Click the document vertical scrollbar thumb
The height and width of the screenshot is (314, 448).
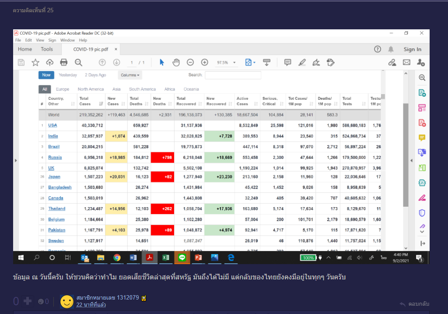pos(406,155)
